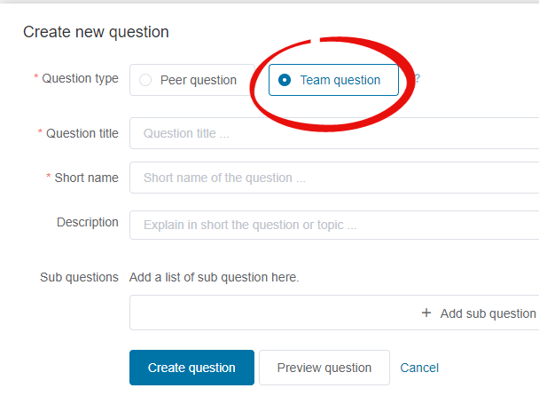Screen dimensions: 539x404
Task: Click the Create question button
Action: pos(191,368)
